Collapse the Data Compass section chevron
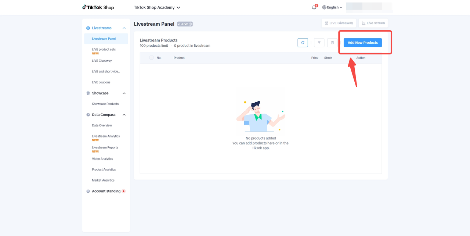The height and width of the screenshot is (236, 470). point(124,115)
